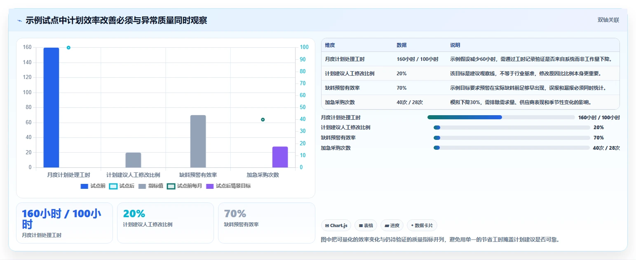Viewport: 636px width, 260px height.
Task: Click the 数据卡片 chip
Action: point(422,225)
